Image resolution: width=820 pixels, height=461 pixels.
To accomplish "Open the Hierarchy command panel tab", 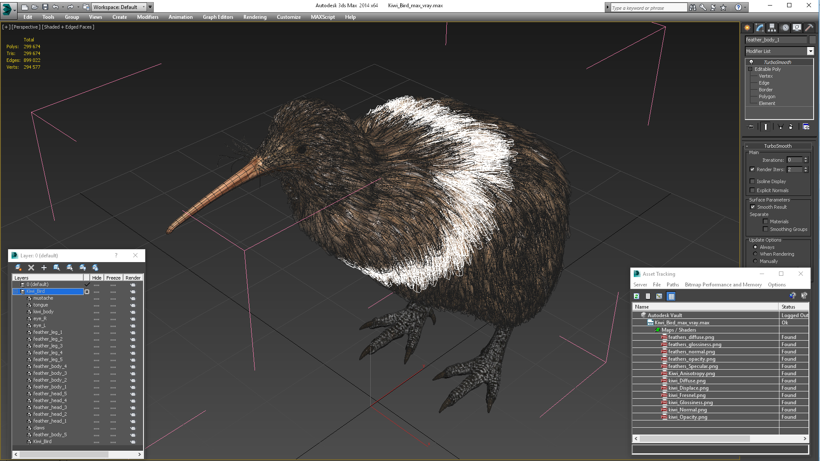I will point(772,28).
